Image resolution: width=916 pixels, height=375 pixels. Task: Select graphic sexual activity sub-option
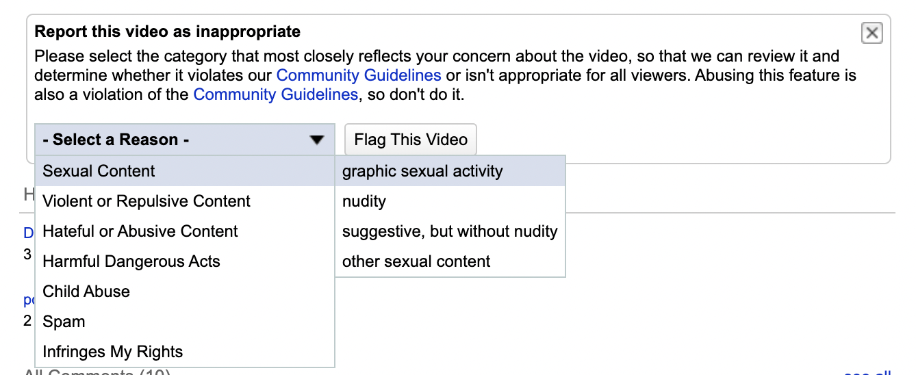pyautogui.click(x=422, y=171)
